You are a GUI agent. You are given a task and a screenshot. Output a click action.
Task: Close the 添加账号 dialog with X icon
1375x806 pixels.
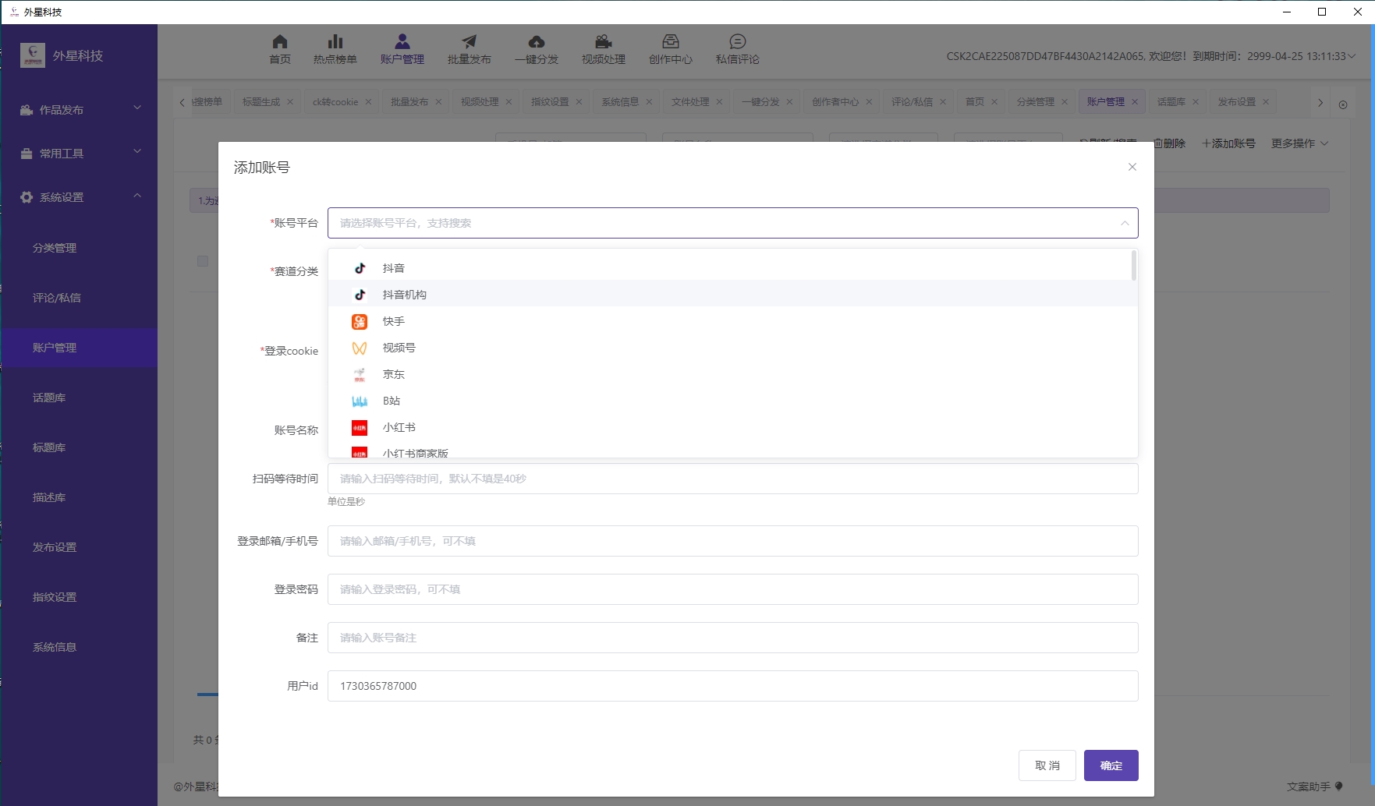point(1132,167)
